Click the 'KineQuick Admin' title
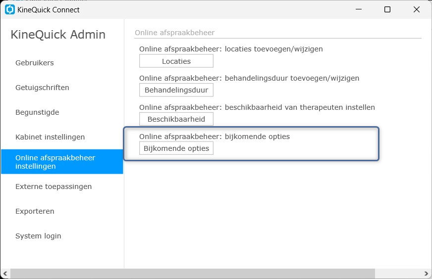Viewport: 432px width, 279px height. 58,35
